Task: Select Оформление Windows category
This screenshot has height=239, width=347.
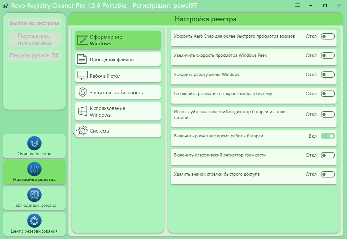Action: (118, 40)
